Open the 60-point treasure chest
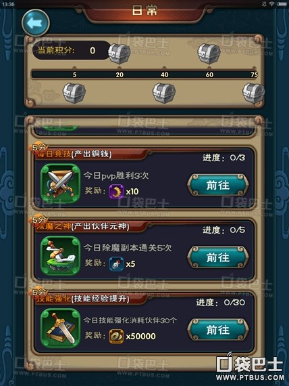 pyautogui.click(x=209, y=53)
